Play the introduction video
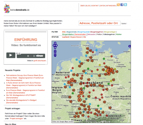 click(x=11, y=55)
